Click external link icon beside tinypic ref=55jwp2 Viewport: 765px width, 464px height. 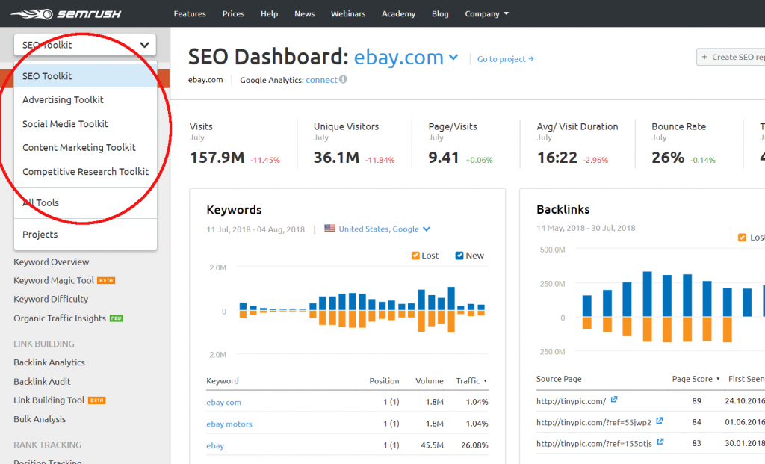click(660, 422)
